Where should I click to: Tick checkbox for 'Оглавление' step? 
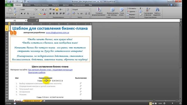click(x=81, y=92)
